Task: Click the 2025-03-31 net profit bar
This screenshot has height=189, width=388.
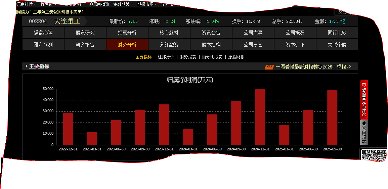Action: 284,135
